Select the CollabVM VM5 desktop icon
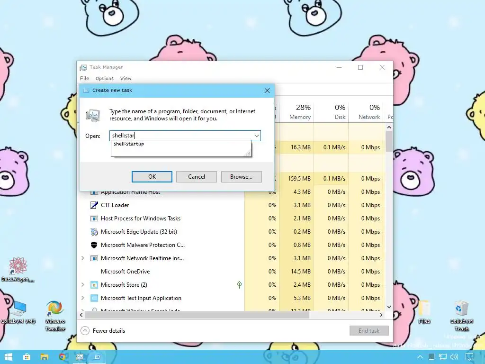The image size is (485, 364). coord(18,312)
